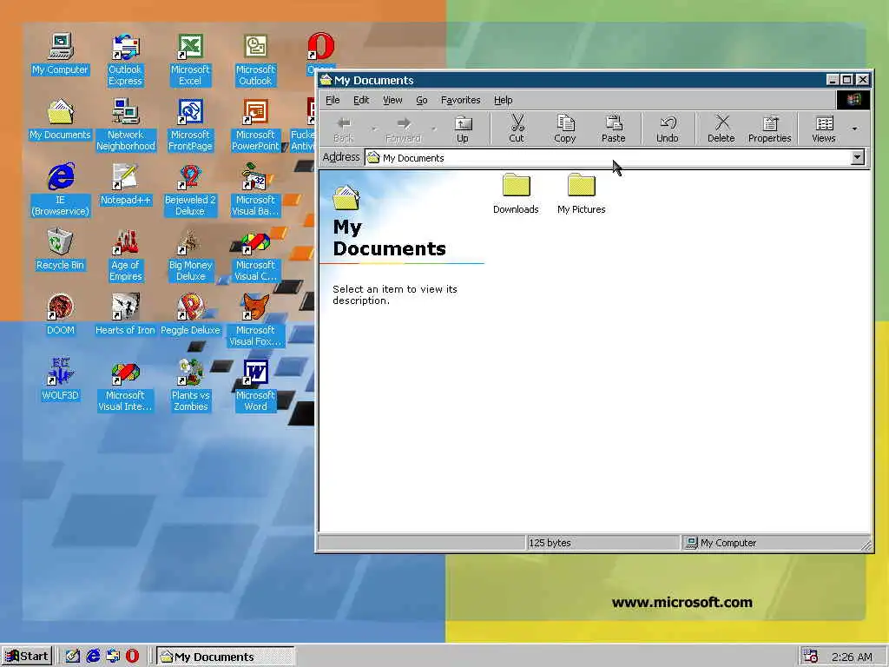Expand the toolbar overflow arrow beside Views

(x=854, y=129)
